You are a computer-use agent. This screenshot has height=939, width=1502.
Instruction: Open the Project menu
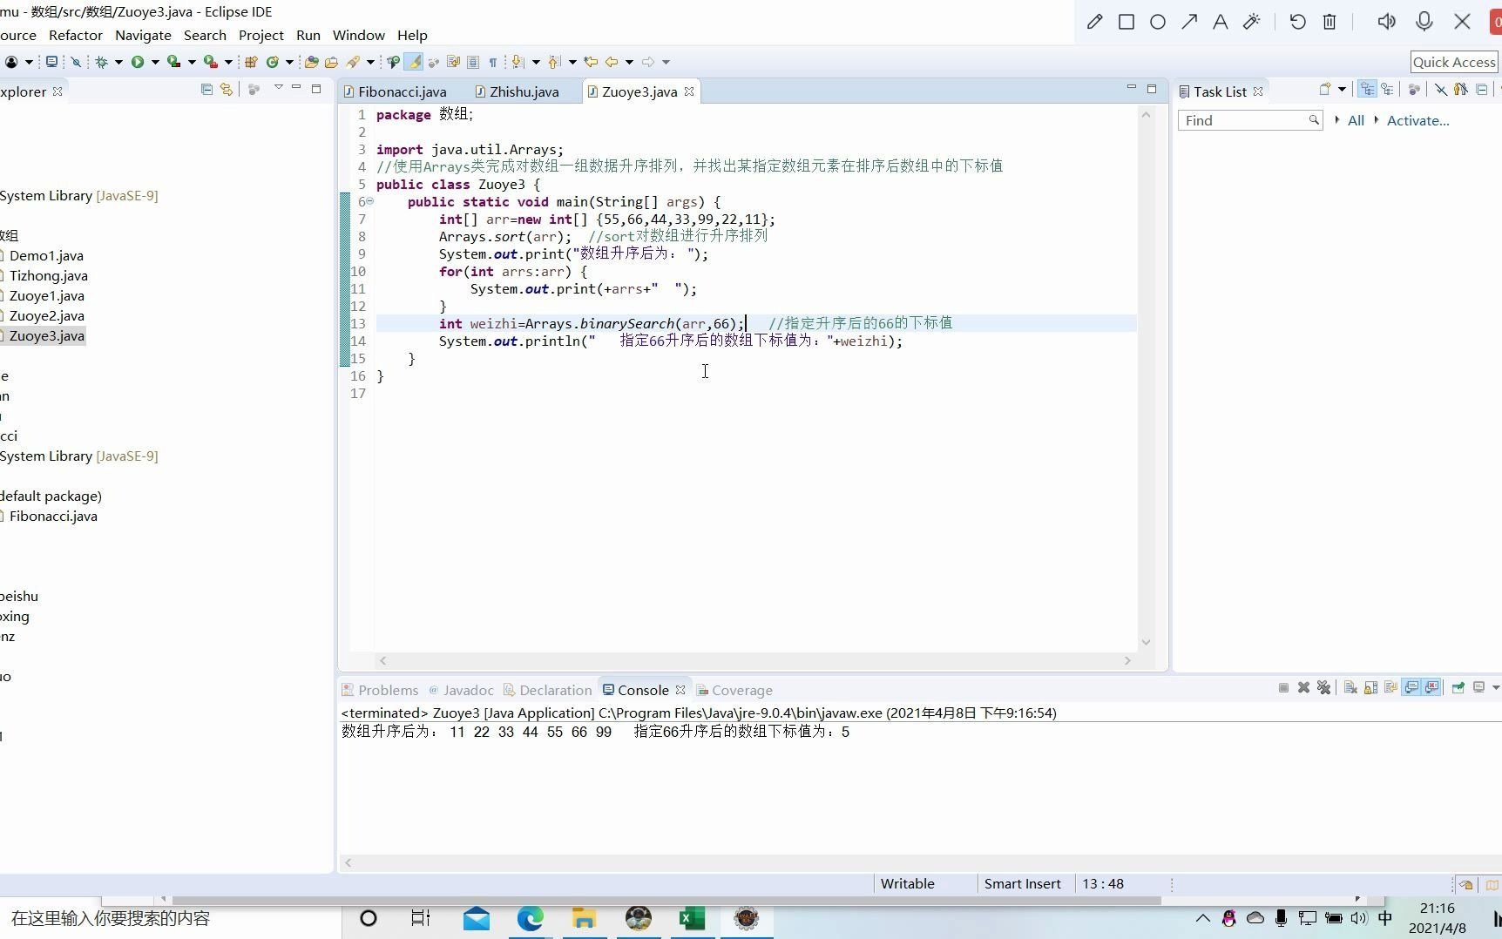click(261, 35)
